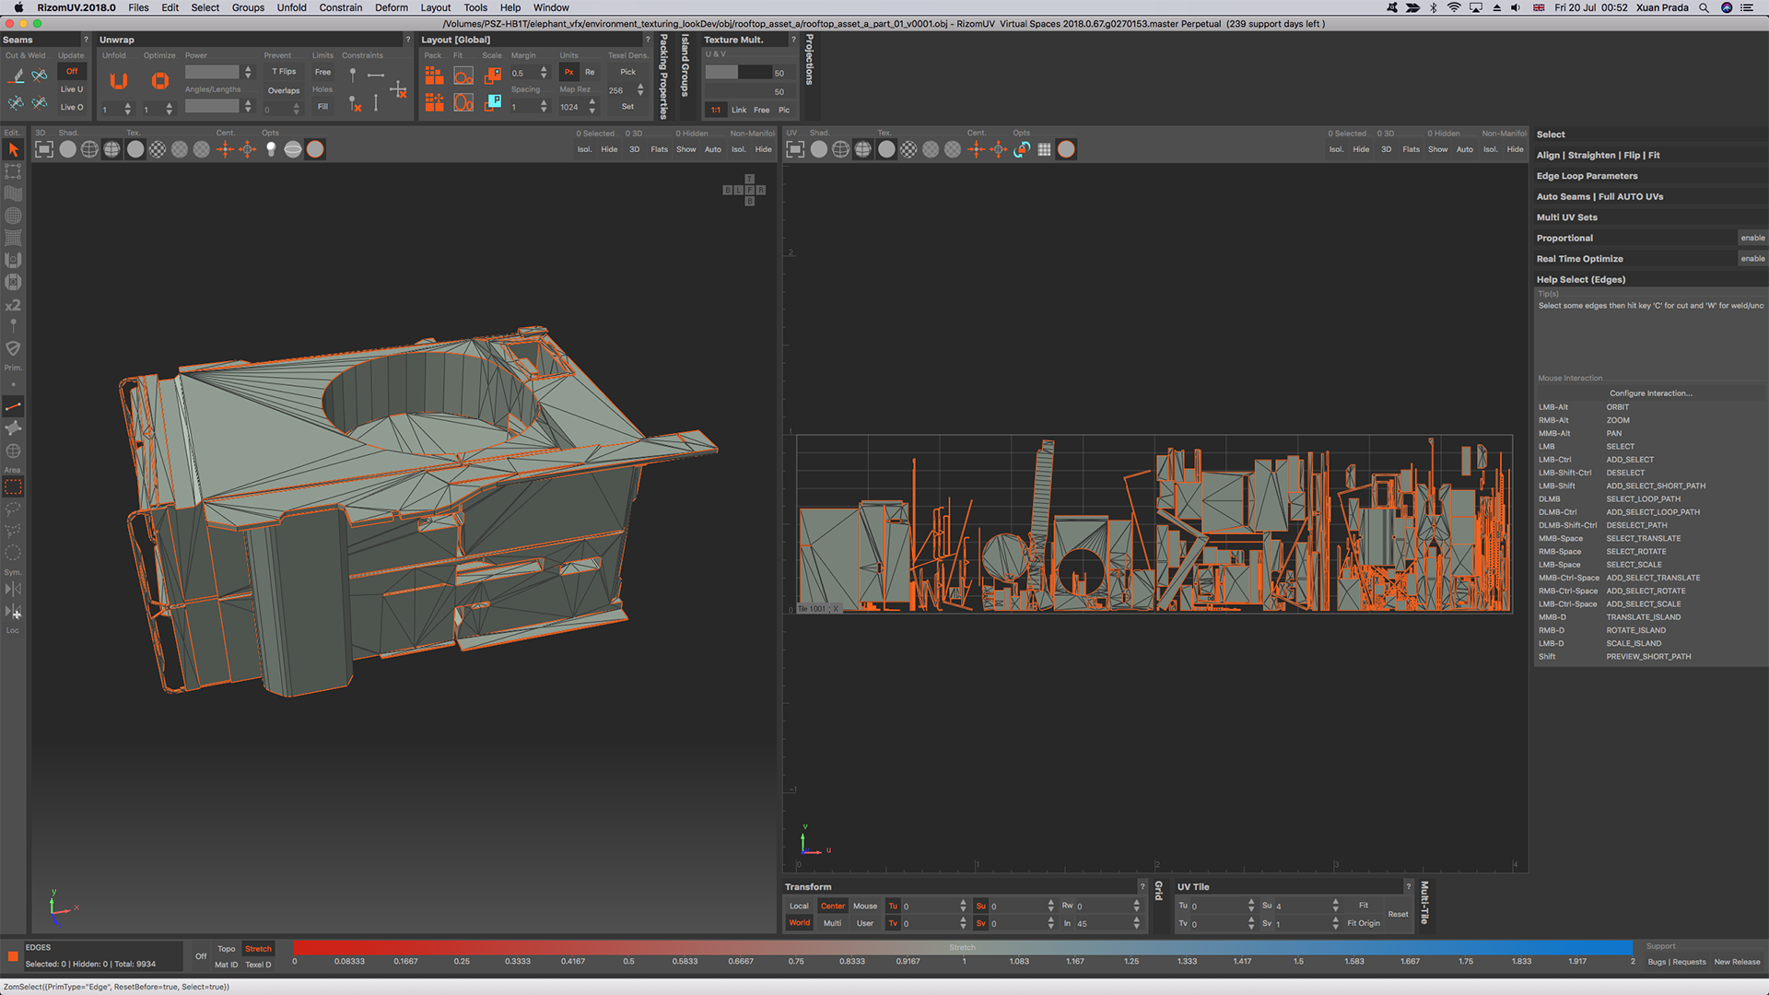Click the Pack islands icon
This screenshot has height=995, width=1769.
[x=434, y=75]
